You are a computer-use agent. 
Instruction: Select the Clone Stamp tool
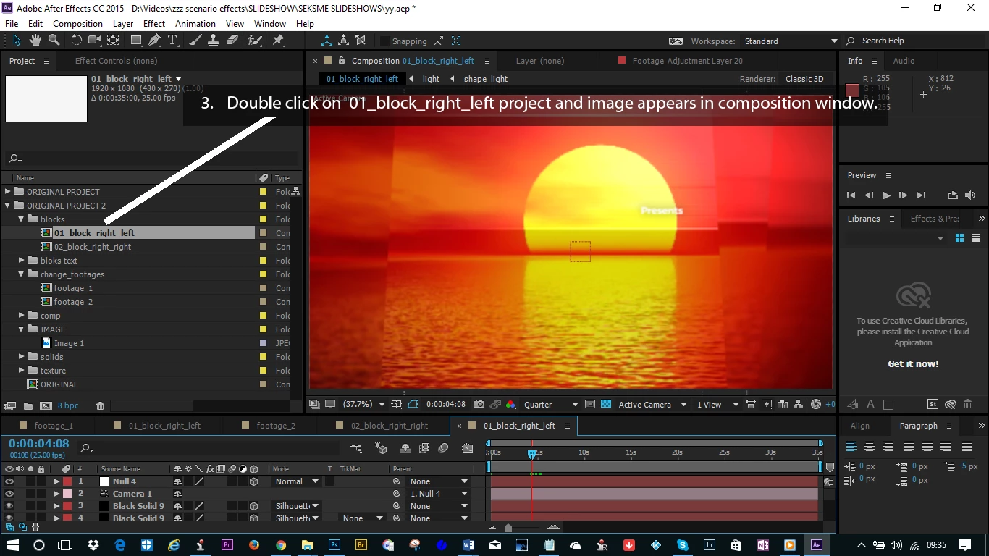click(214, 41)
